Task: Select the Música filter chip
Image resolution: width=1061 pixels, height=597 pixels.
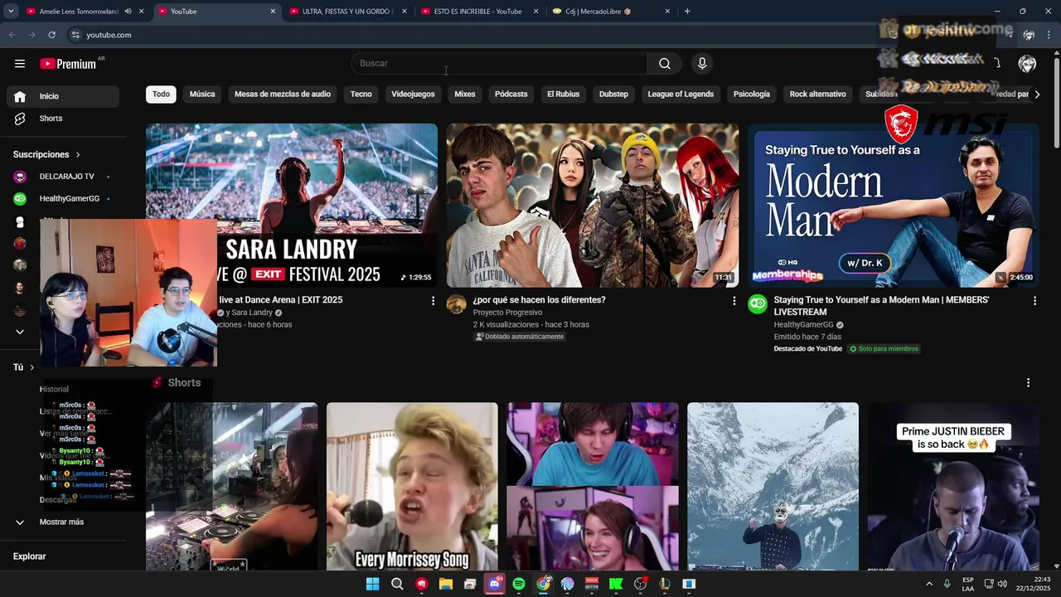Action: click(x=202, y=95)
